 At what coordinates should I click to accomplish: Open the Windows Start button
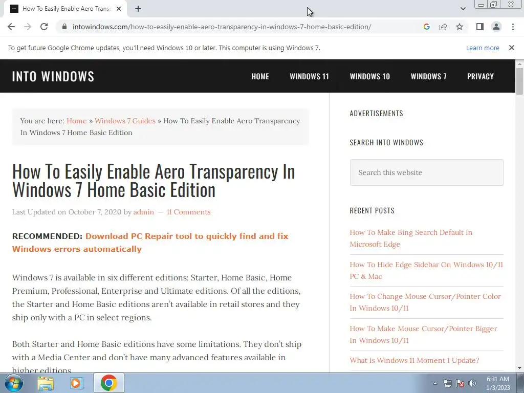coord(14,383)
